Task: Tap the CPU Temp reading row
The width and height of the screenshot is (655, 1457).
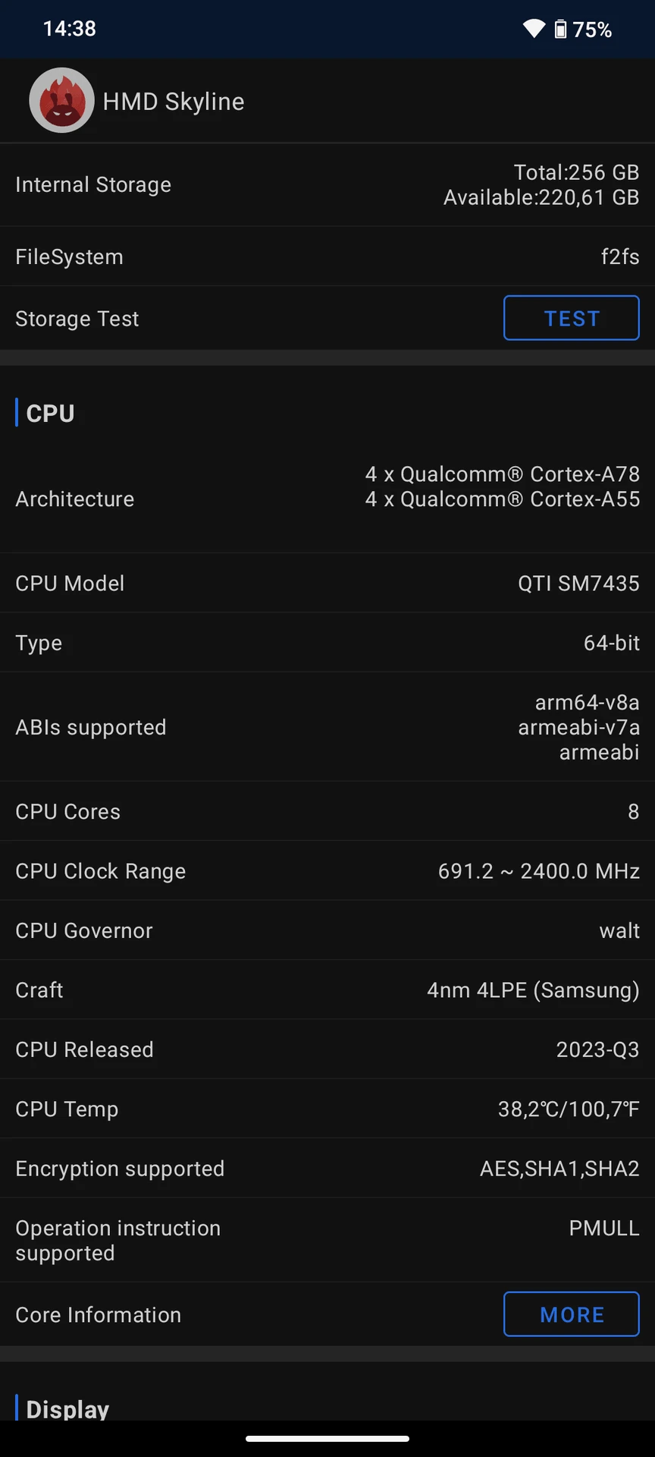Action: pos(327,1109)
